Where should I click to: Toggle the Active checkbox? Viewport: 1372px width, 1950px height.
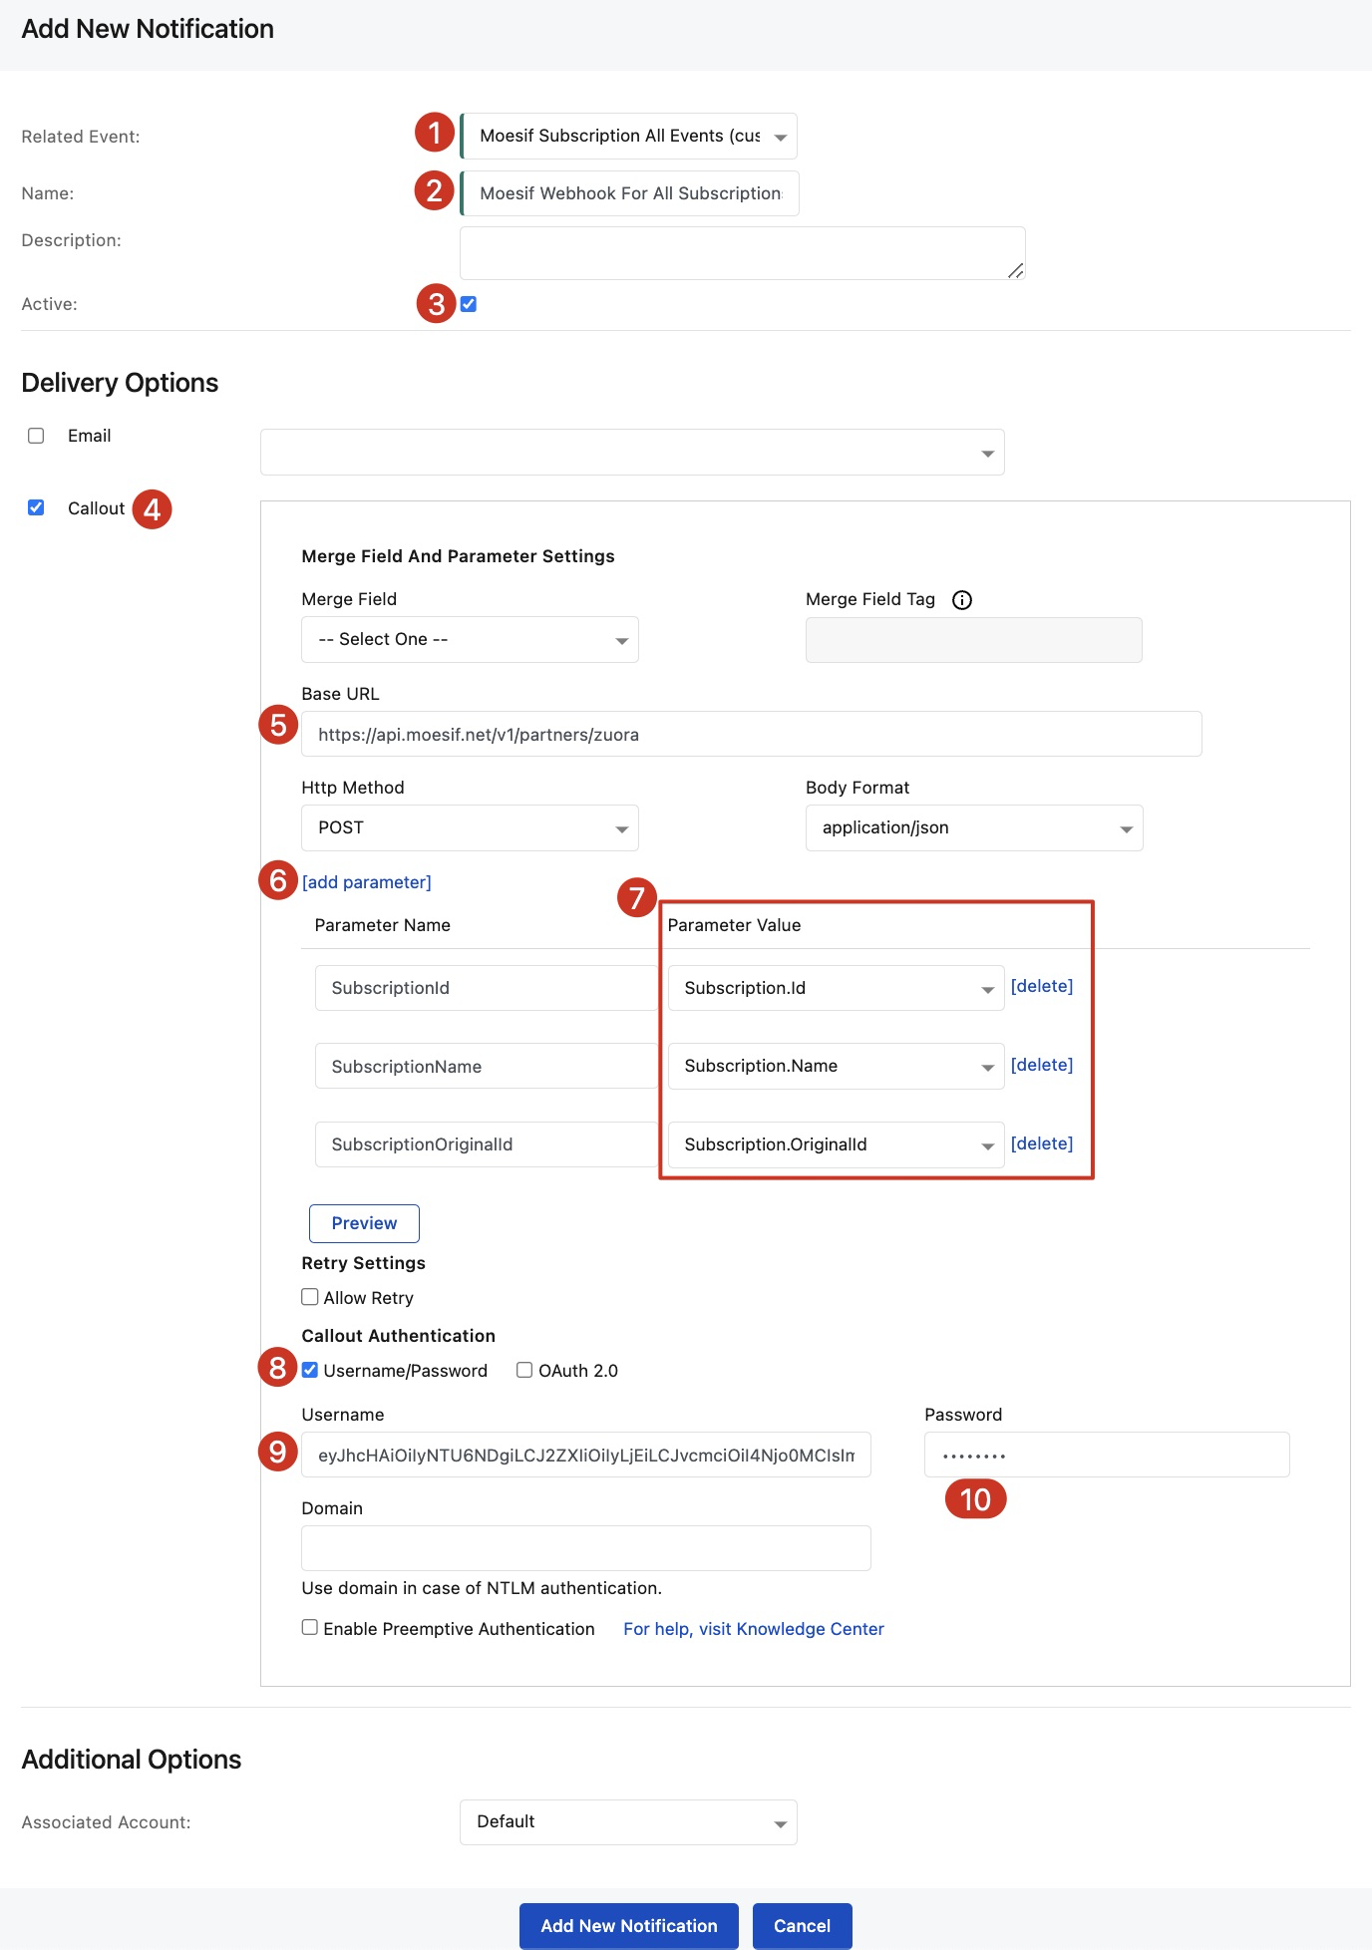[469, 304]
